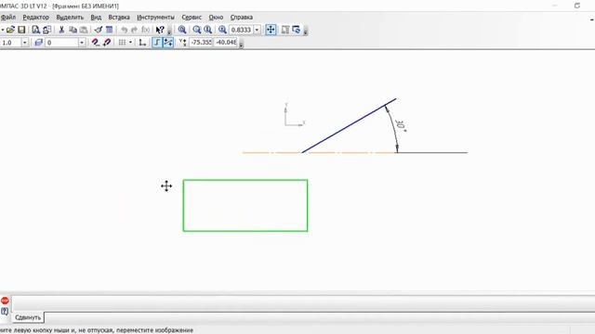
Task: Open the properties table icon
Action: tap(110, 30)
